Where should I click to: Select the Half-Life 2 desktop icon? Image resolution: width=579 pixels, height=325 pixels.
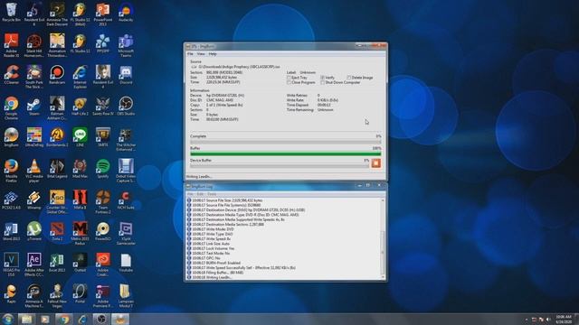point(80,107)
